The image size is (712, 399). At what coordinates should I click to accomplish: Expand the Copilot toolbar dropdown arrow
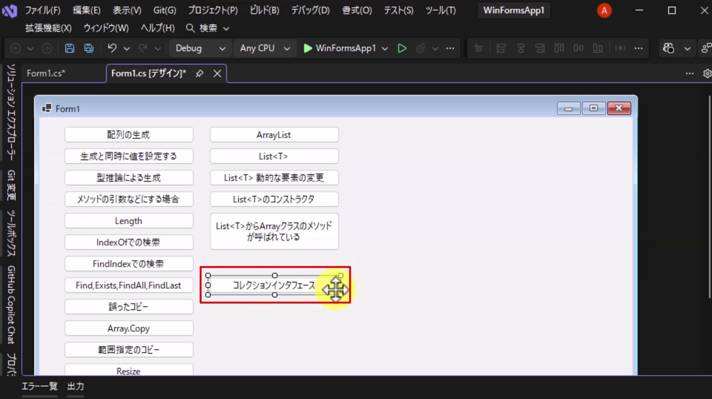point(687,49)
